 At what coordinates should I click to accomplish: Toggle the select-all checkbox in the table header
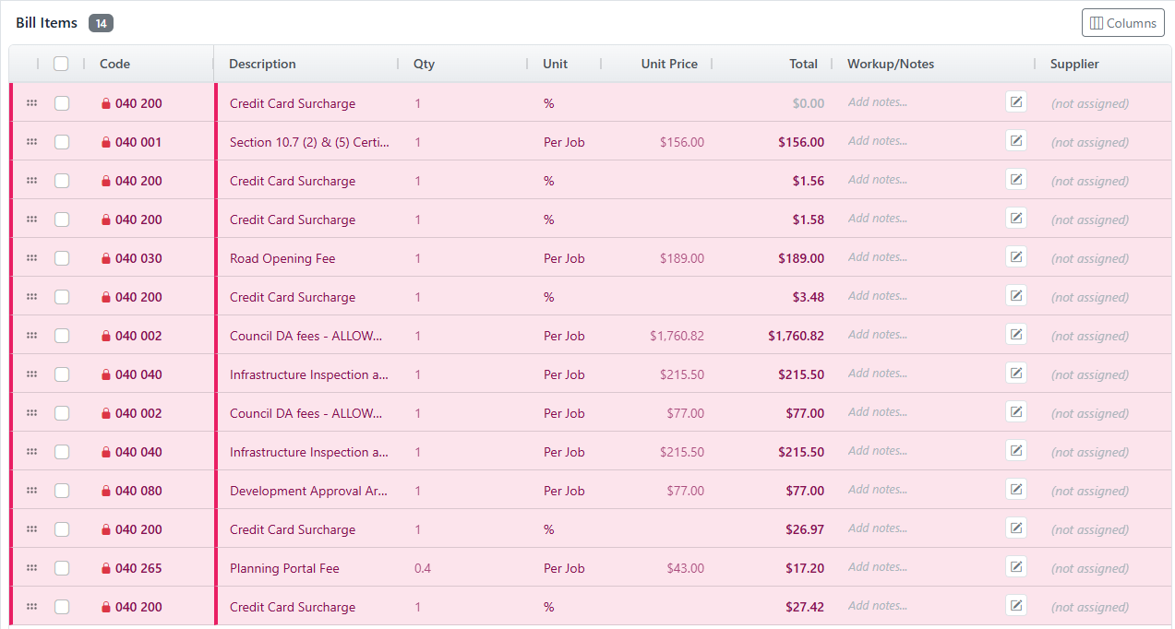click(x=62, y=64)
